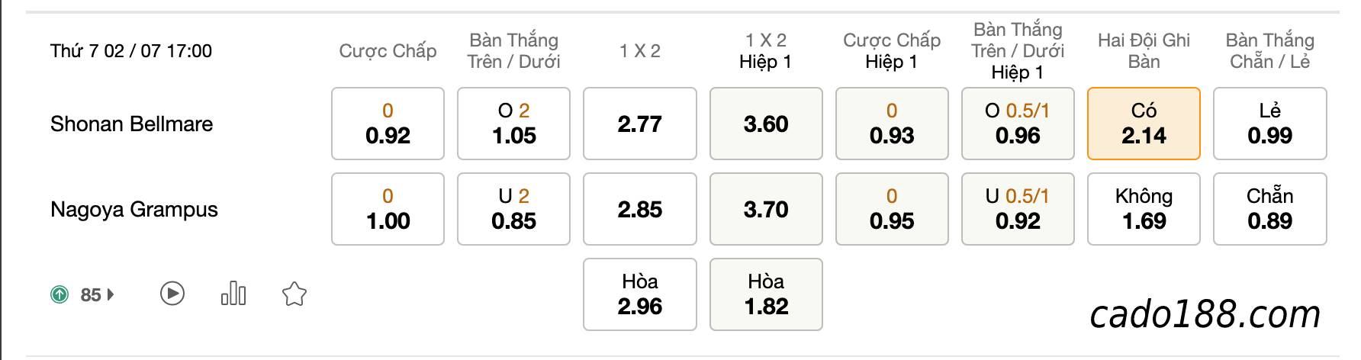Click the green up-arrow icon beside 85
This screenshot has height=360, width=1361.
pyautogui.click(x=60, y=294)
